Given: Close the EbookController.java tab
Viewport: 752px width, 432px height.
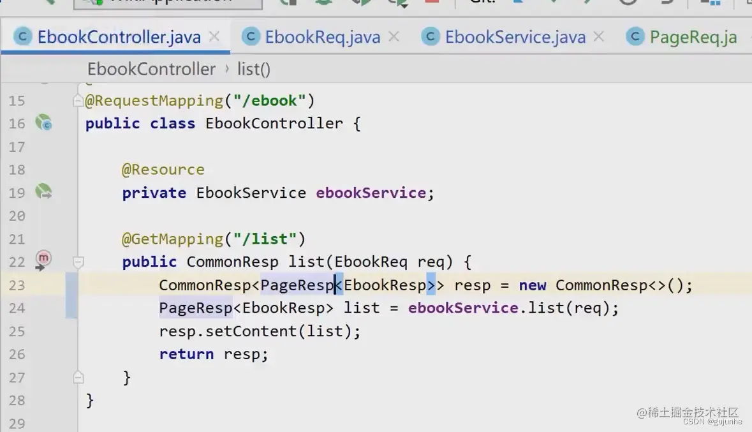Looking at the screenshot, I should coord(214,36).
